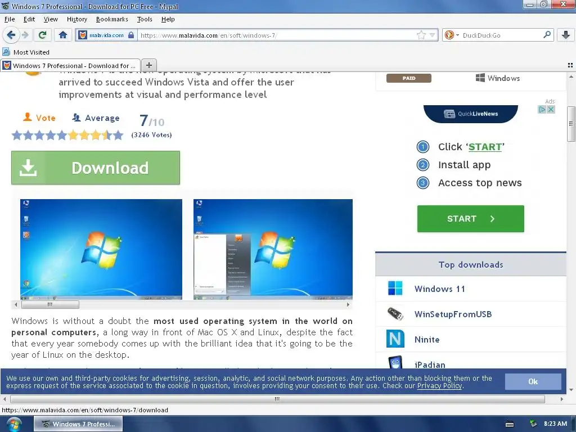Viewport: 576px width, 432px height.
Task: Click the forward navigation arrow
Action: 25,35
